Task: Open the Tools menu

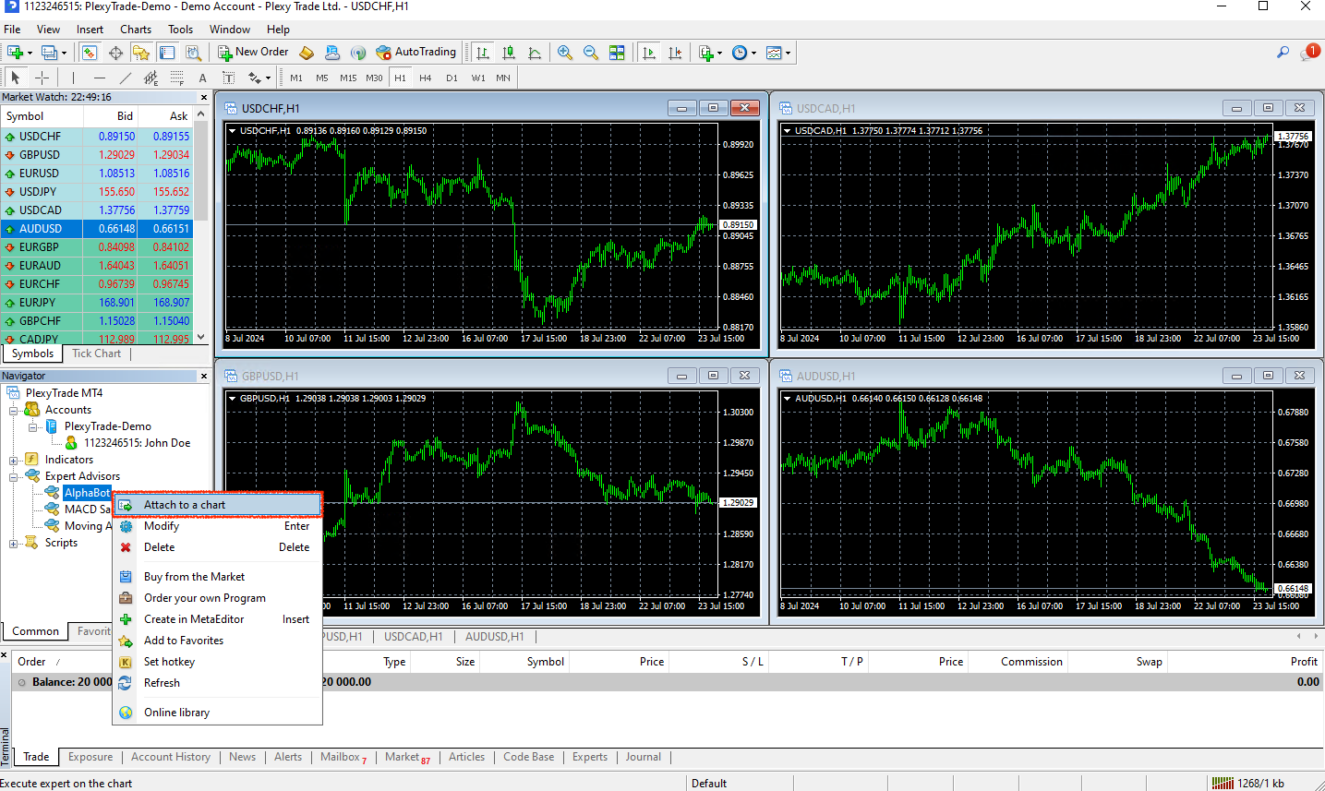Action: 181,30
